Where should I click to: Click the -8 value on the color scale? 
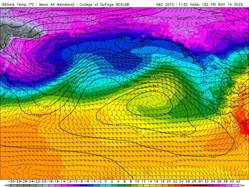(x=81, y=181)
